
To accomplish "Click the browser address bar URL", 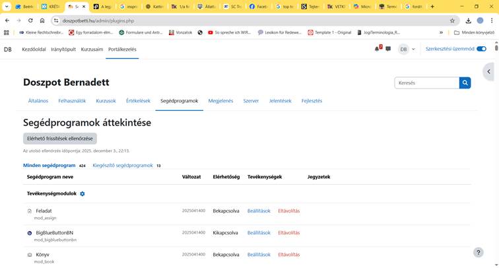I will [98, 20].
